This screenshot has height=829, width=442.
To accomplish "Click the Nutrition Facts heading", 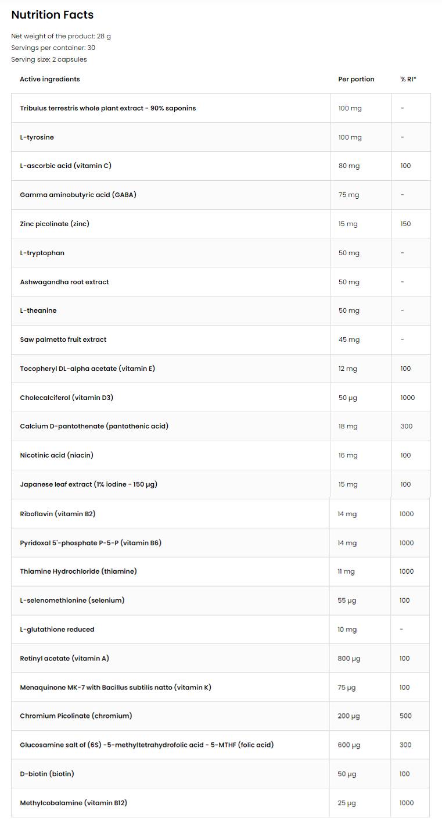I will pos(52,15).
